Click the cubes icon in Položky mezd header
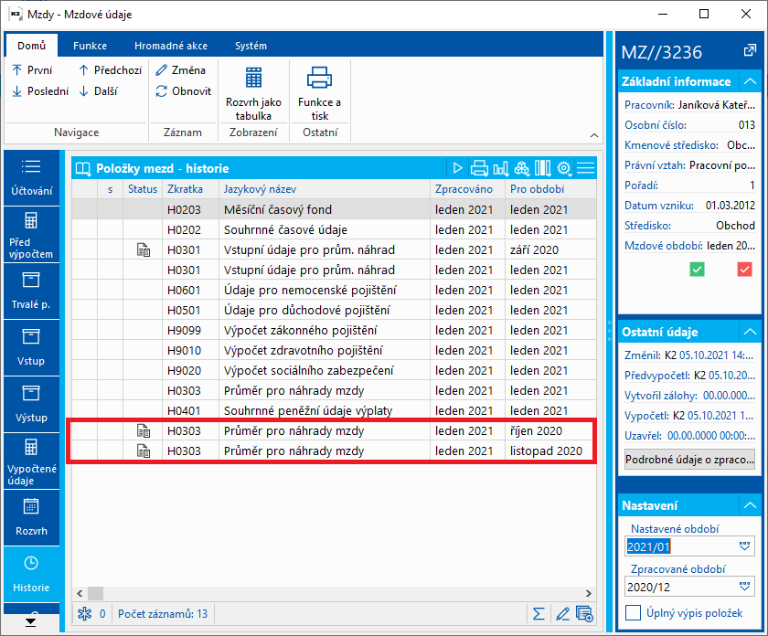This screenshot has width=768, height=636. [x=522, y=168]
